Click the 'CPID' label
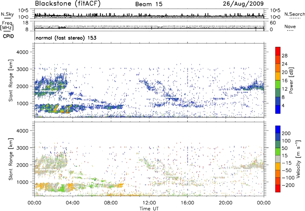Screen dimensions: 305x211 point(8,36)
